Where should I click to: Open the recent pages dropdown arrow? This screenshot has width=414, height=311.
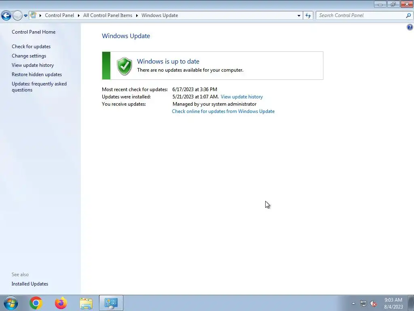pos(25,16)
